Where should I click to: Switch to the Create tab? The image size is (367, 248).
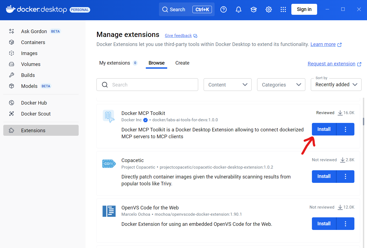pyautogui.click(x=182, y=63)
